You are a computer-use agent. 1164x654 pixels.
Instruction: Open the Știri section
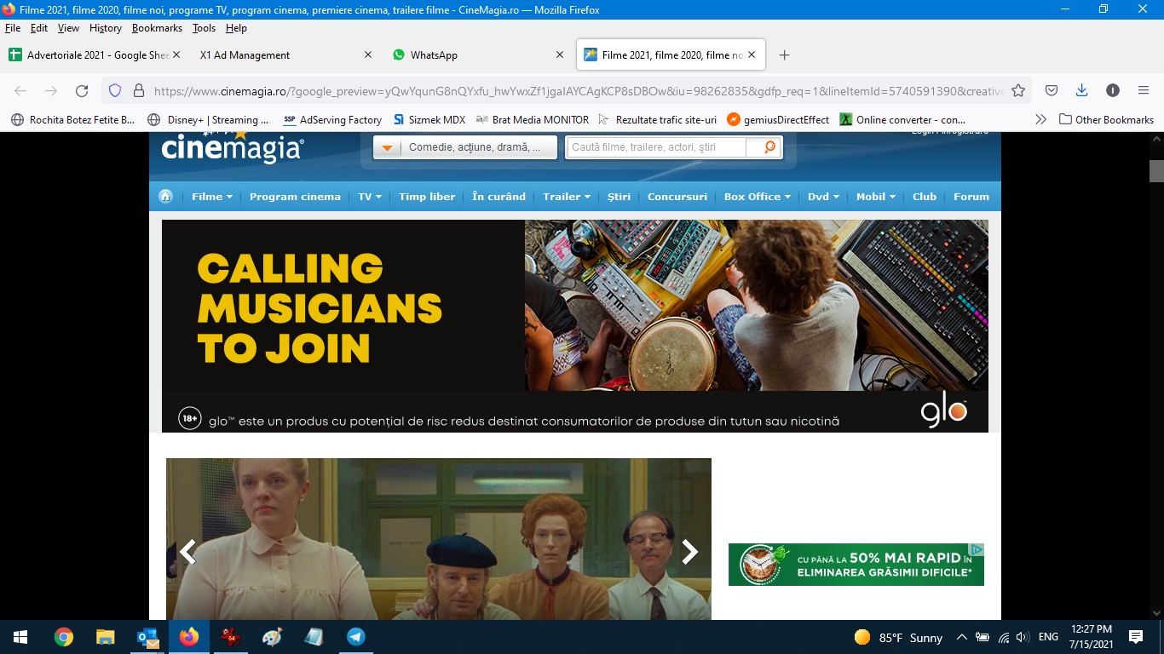click(x=619, y=197)
